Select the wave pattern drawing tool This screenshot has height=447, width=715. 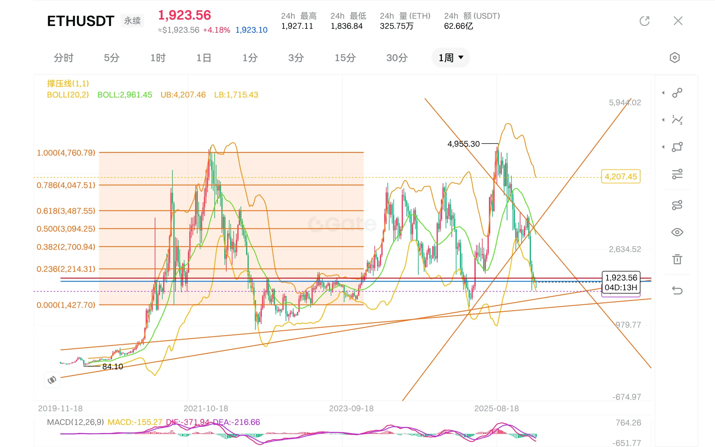pos(677,120)
